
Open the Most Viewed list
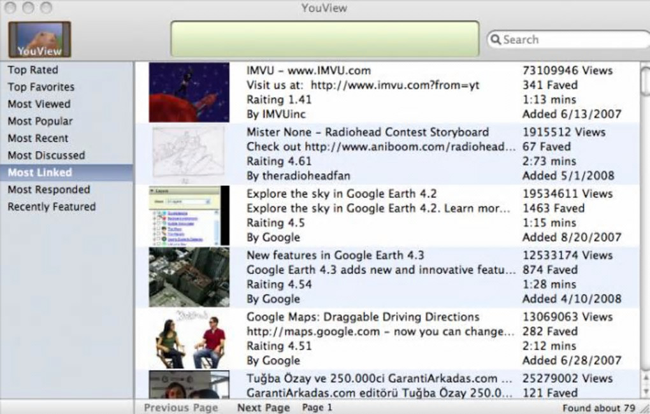click(39, 104)
